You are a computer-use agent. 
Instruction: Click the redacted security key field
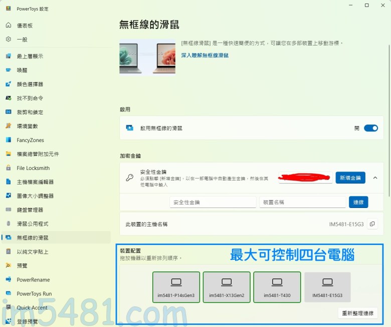click(305, 177)
